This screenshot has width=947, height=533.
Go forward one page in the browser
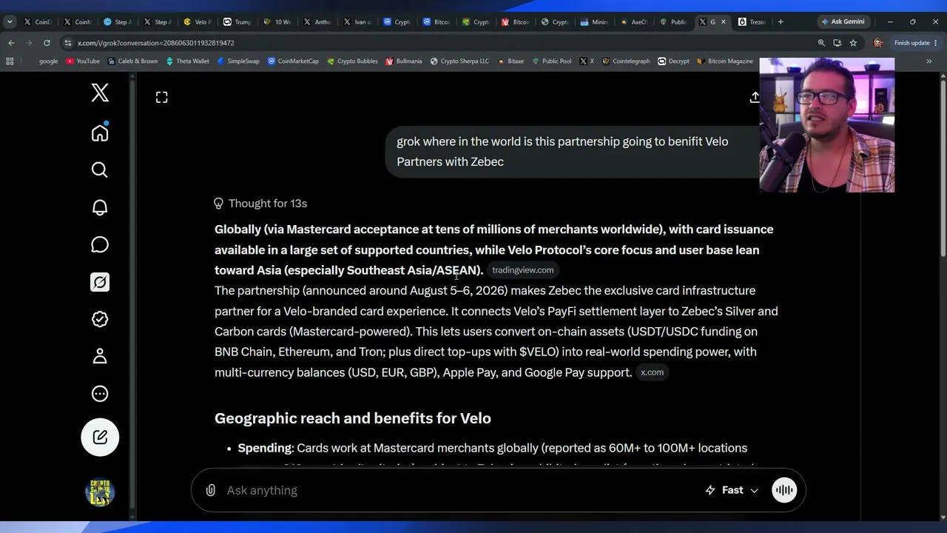(29, 43)
